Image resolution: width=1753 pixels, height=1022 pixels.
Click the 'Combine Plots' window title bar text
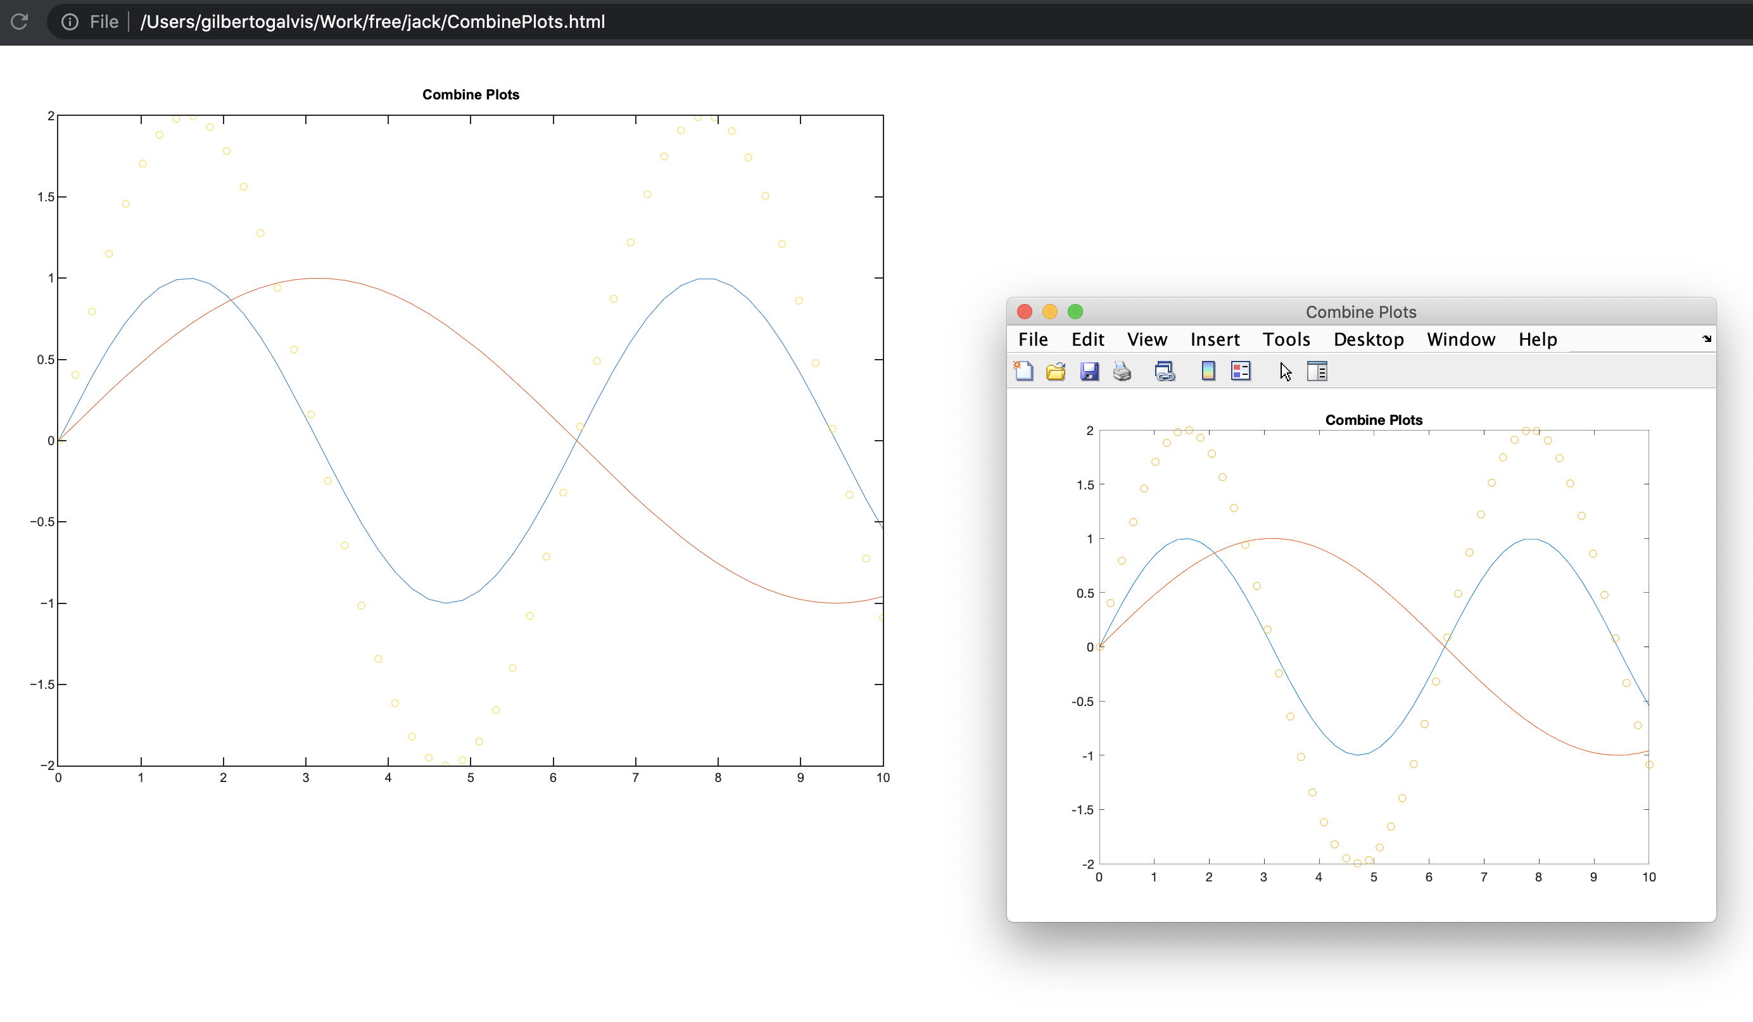[1360, 312]
